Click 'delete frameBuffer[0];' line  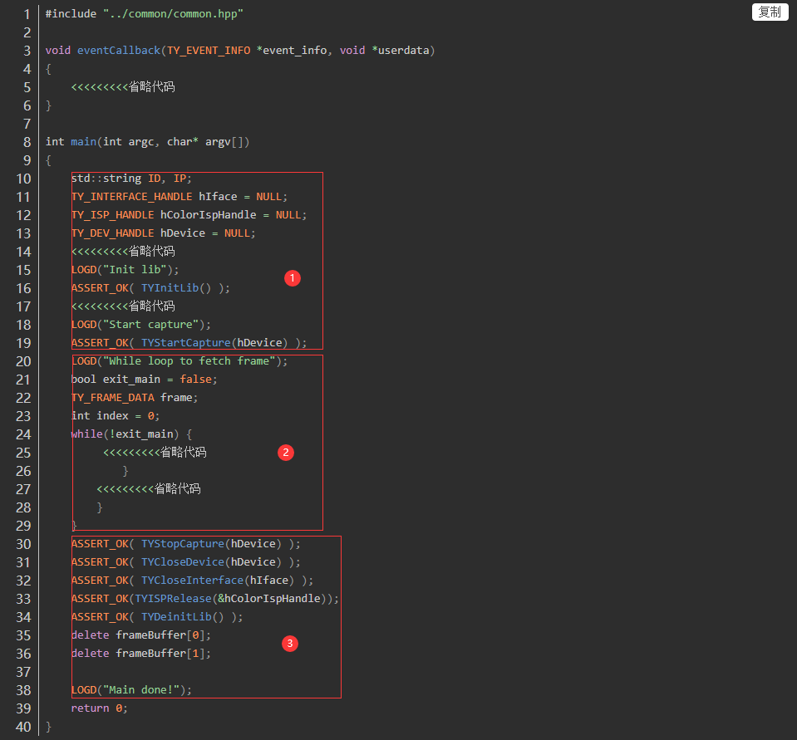(140, 635)
